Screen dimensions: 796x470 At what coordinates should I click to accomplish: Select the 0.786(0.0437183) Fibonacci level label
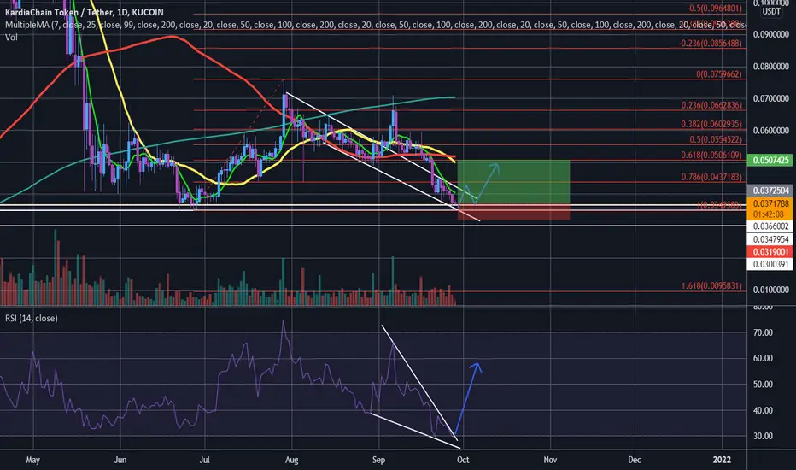pyautogui.click(x=711, y=178)
